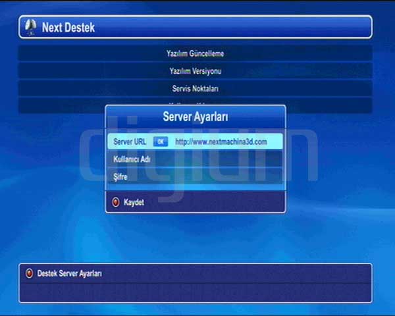This screenshot has width=395, height=316.
Task: Click the Server Ayarları dialog title
Action: tap(196, 117)
